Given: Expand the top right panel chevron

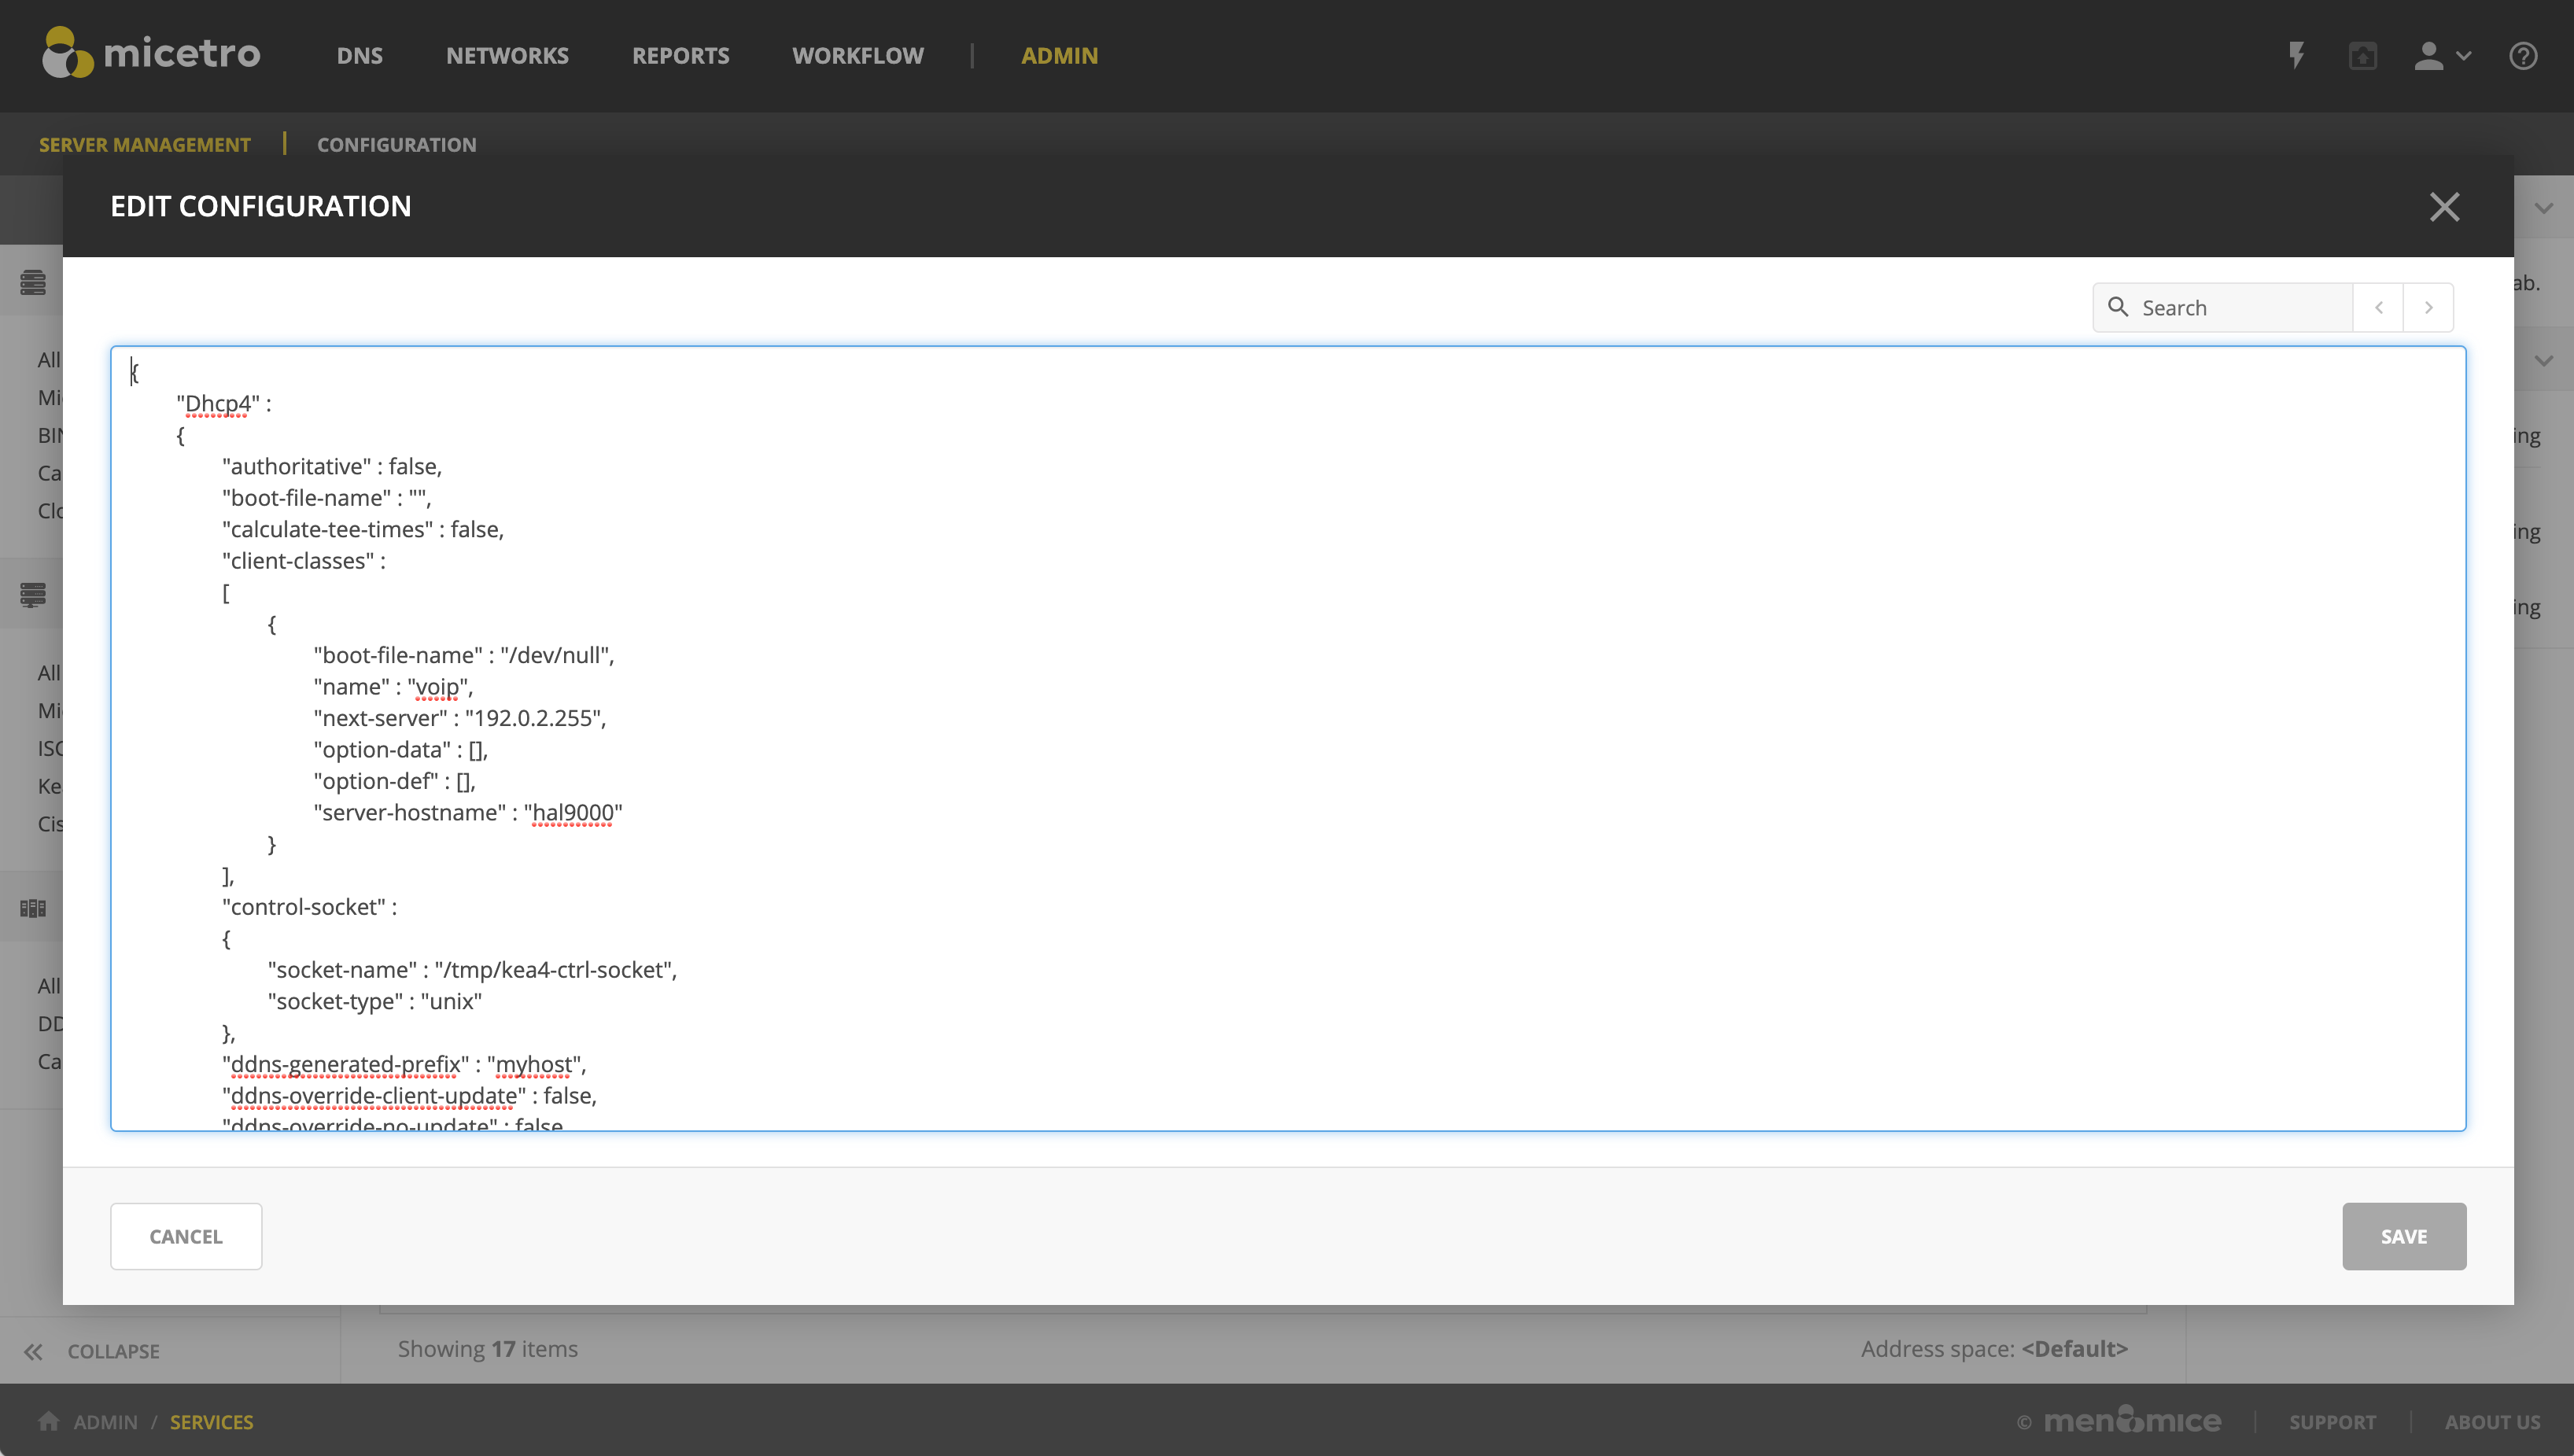Looking at the screenshot, I should (x=2544, y=208).
